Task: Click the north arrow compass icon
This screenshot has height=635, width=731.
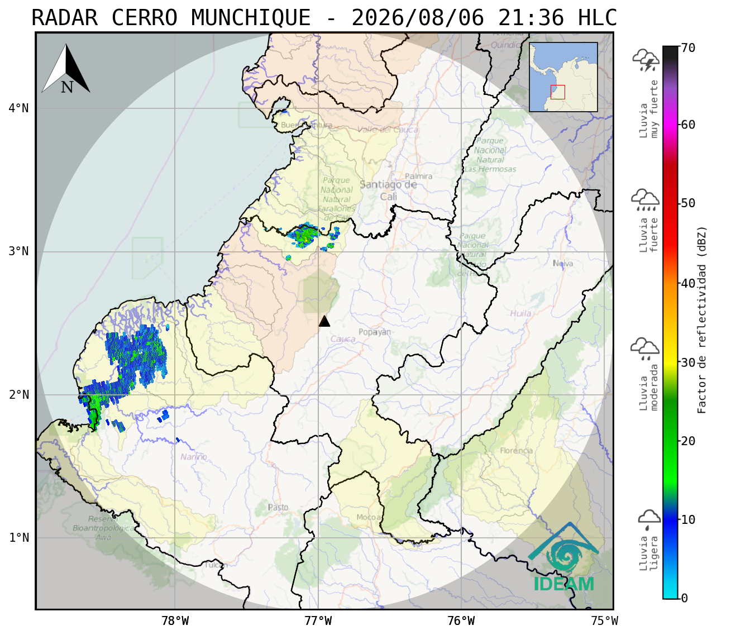Action: (66, 69)
